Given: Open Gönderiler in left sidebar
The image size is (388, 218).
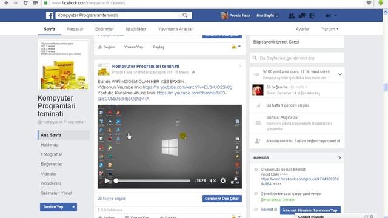Looking at the screenshot, I should click(x=51, y=183).
